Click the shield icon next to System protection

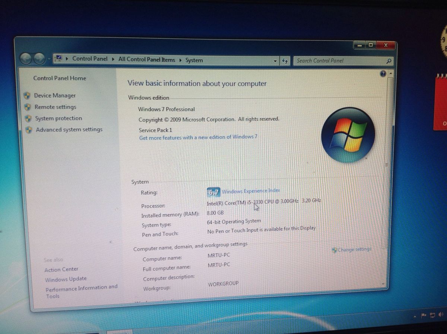tap(28, 119)
